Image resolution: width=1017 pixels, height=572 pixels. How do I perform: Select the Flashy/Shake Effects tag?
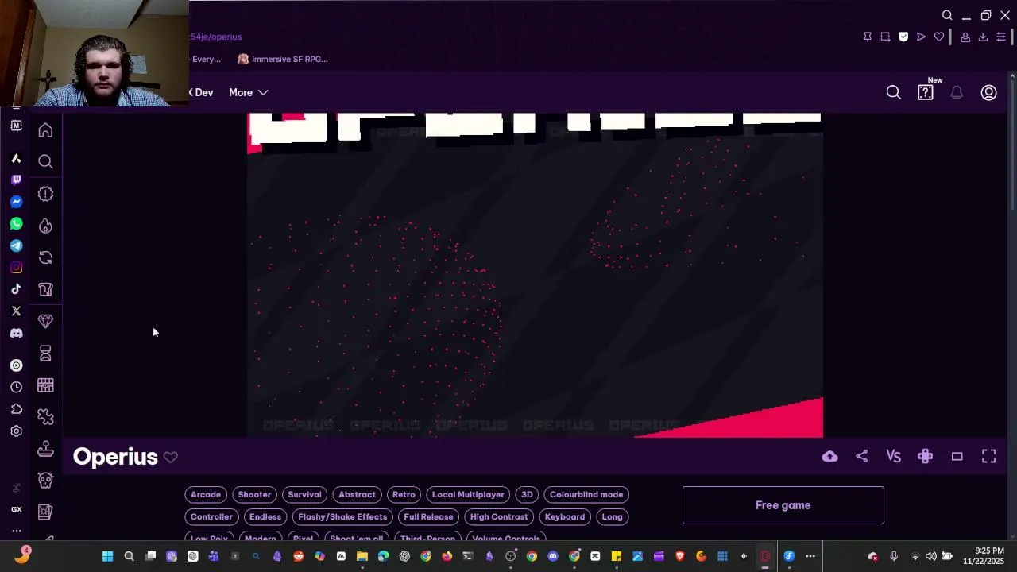pos(342,516)
